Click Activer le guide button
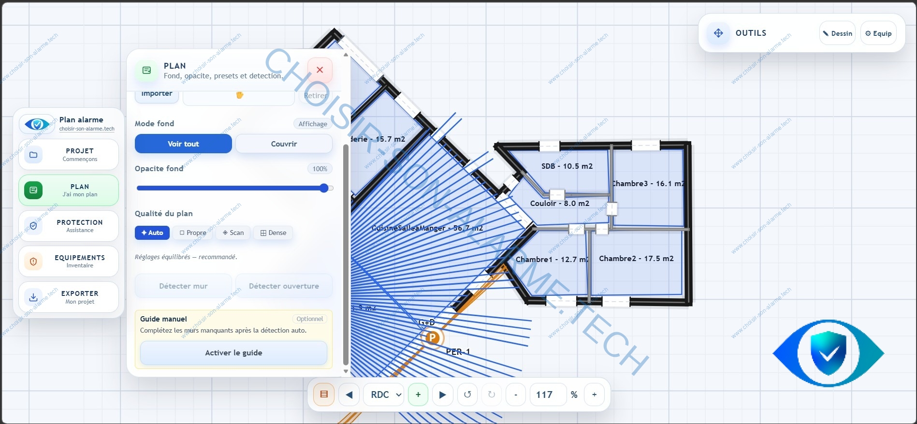The width and height of the screenshot is (917, 424). point(233,353)
